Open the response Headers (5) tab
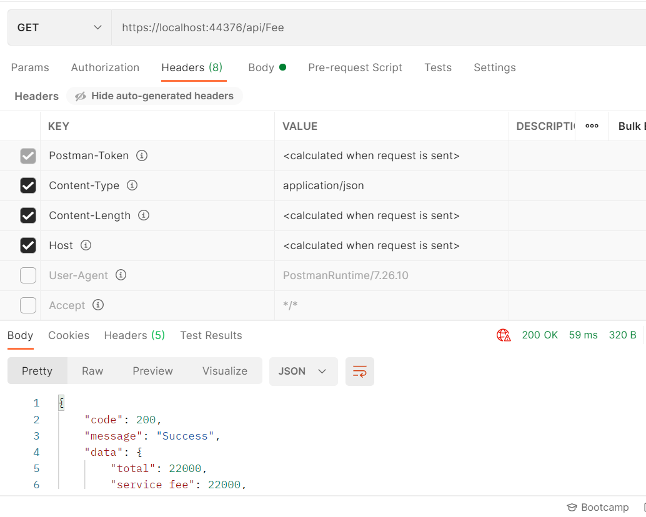The height and width of the screenshot is (517, 646). point(134,335)
